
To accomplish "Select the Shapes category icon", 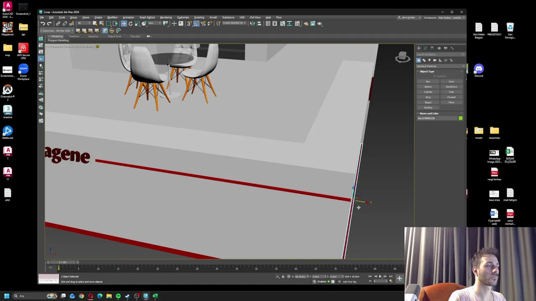I will 424,60.
